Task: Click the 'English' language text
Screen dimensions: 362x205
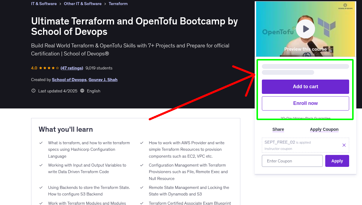Action: pyautogui.click(x=94, y=91)
